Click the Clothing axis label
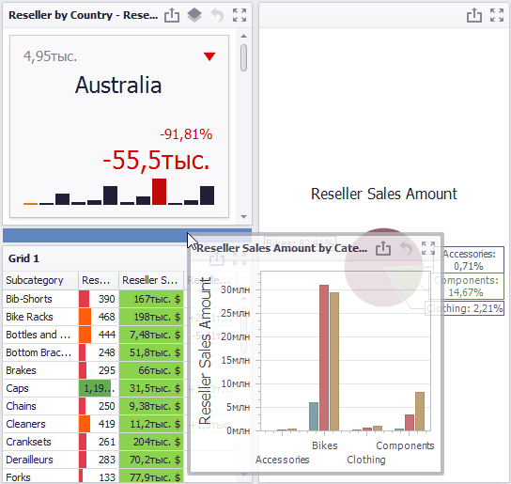 (366, 460)
